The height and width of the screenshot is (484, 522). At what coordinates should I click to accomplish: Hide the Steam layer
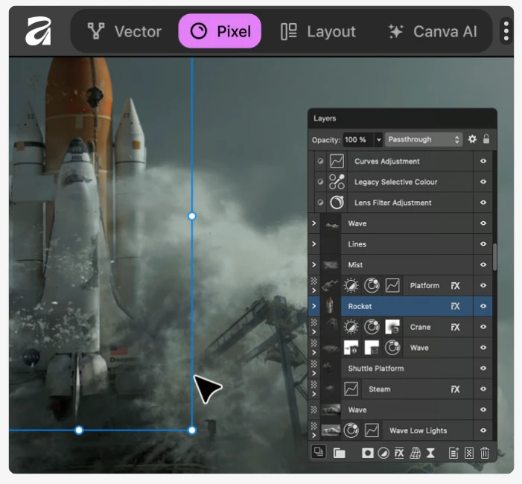pos(483,389)
